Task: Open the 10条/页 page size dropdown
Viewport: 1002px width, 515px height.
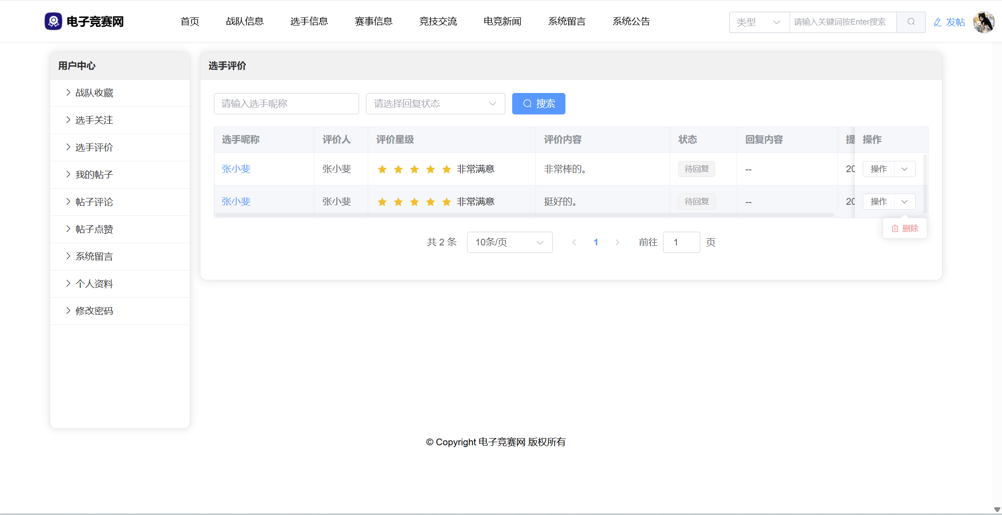Action: 509,242
